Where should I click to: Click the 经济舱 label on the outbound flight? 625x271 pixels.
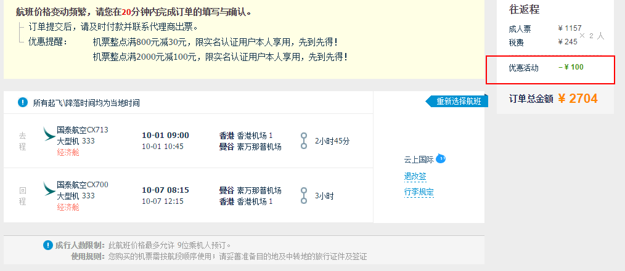68,152
